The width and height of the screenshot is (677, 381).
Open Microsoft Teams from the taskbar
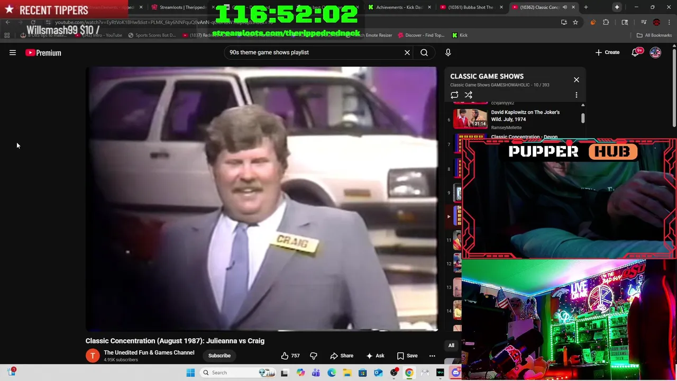coord(316,373)
